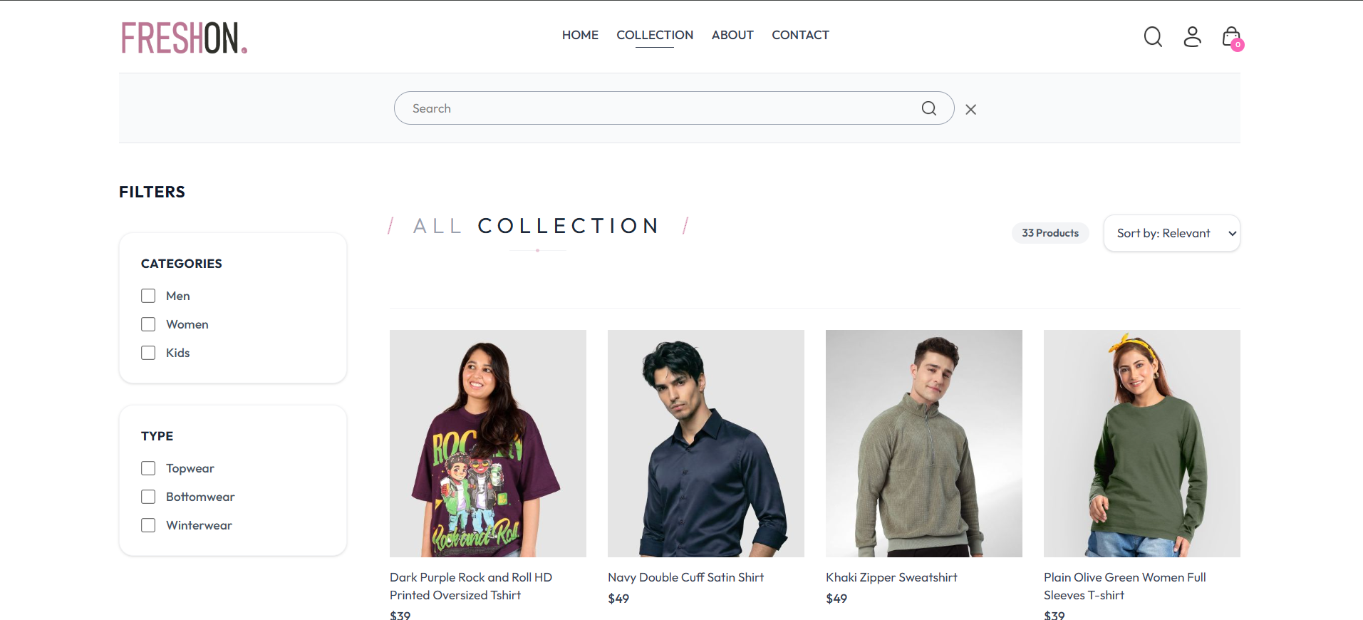The height and width of the screenshot is (620, 1363).
Task: Toggle the Topwear type filter
Action: (147, 467)
